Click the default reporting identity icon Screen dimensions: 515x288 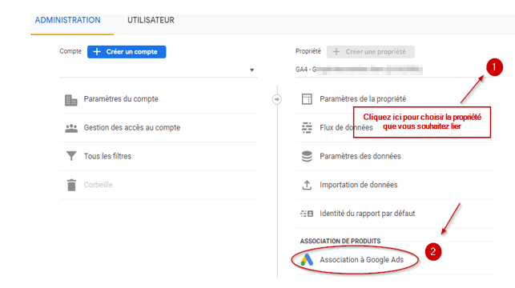pos(307,214)
